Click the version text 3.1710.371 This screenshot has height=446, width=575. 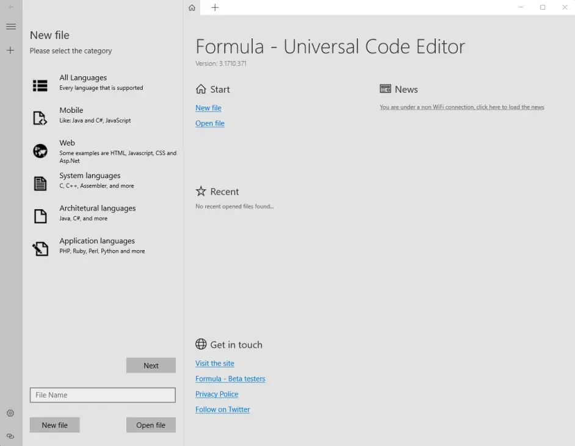coord(221,63)
